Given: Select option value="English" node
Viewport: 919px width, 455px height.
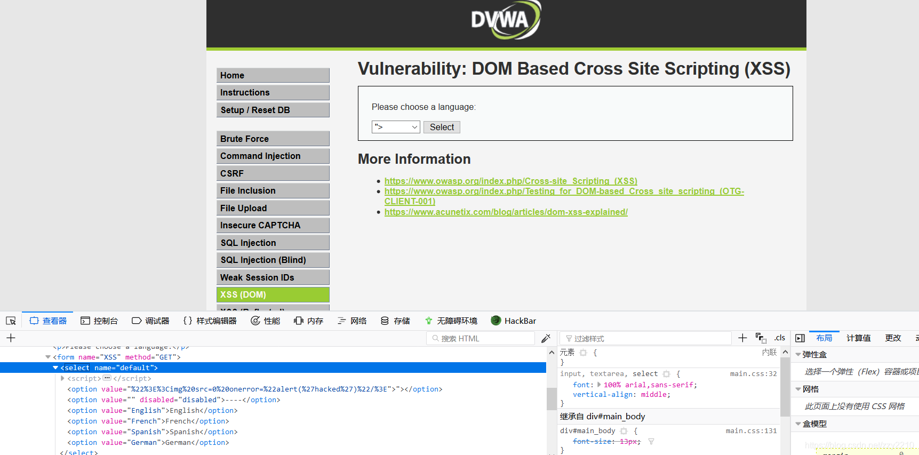Looking at the screenshot, I should pyautogui.click(x=153, y=411).
